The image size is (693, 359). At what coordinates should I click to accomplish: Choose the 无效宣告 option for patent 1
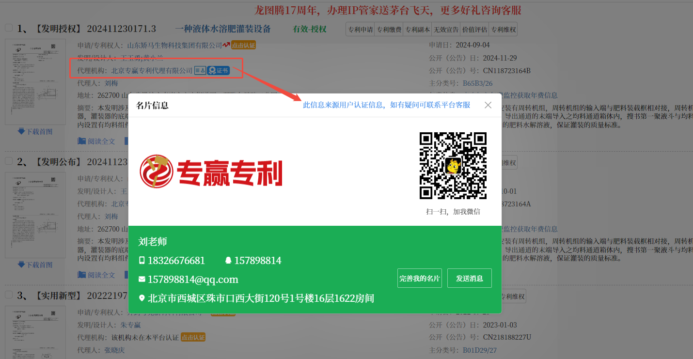coord(446,30)
